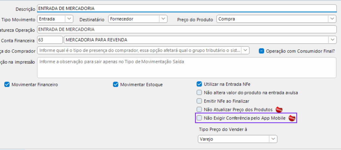341x150 pixels.
Task: Click the Destinatário label
Action: (x=92, y=19)
